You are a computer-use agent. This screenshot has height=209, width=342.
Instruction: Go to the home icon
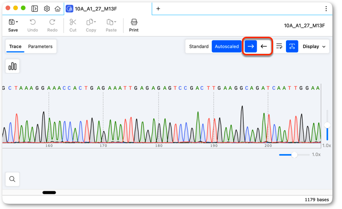57,9
